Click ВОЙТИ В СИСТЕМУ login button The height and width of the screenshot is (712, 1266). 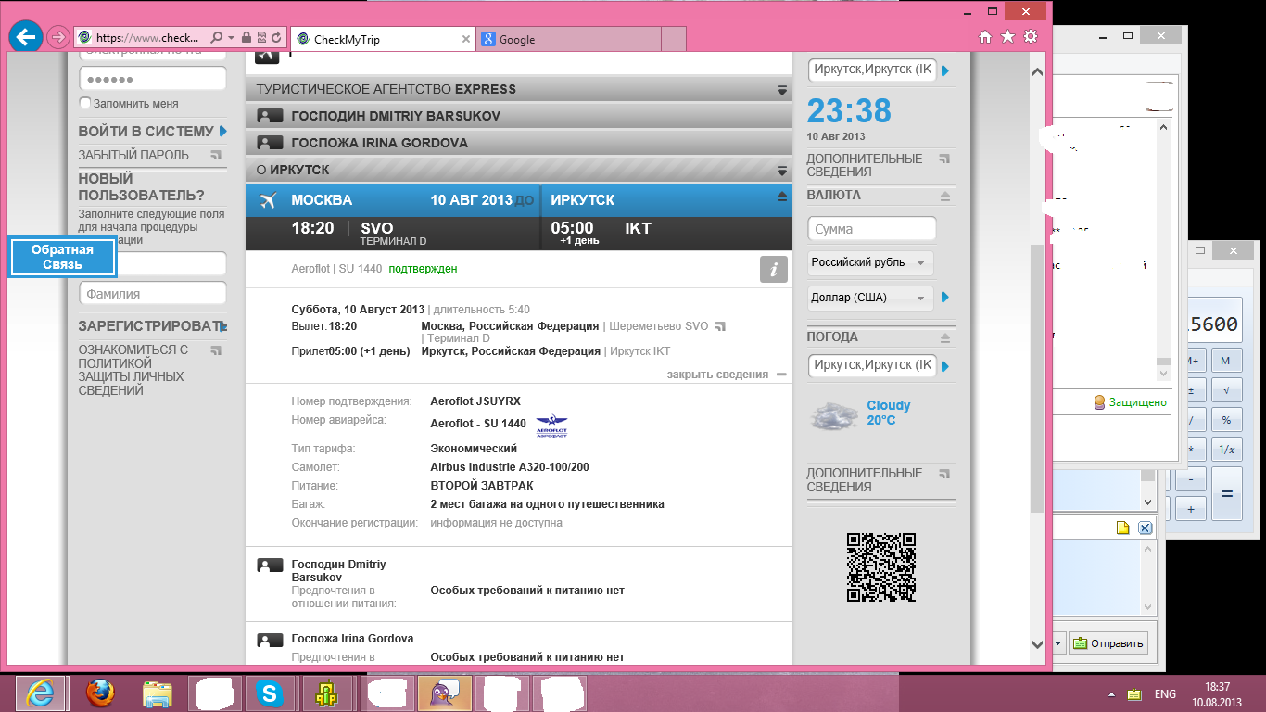click(x=152, y=132)
